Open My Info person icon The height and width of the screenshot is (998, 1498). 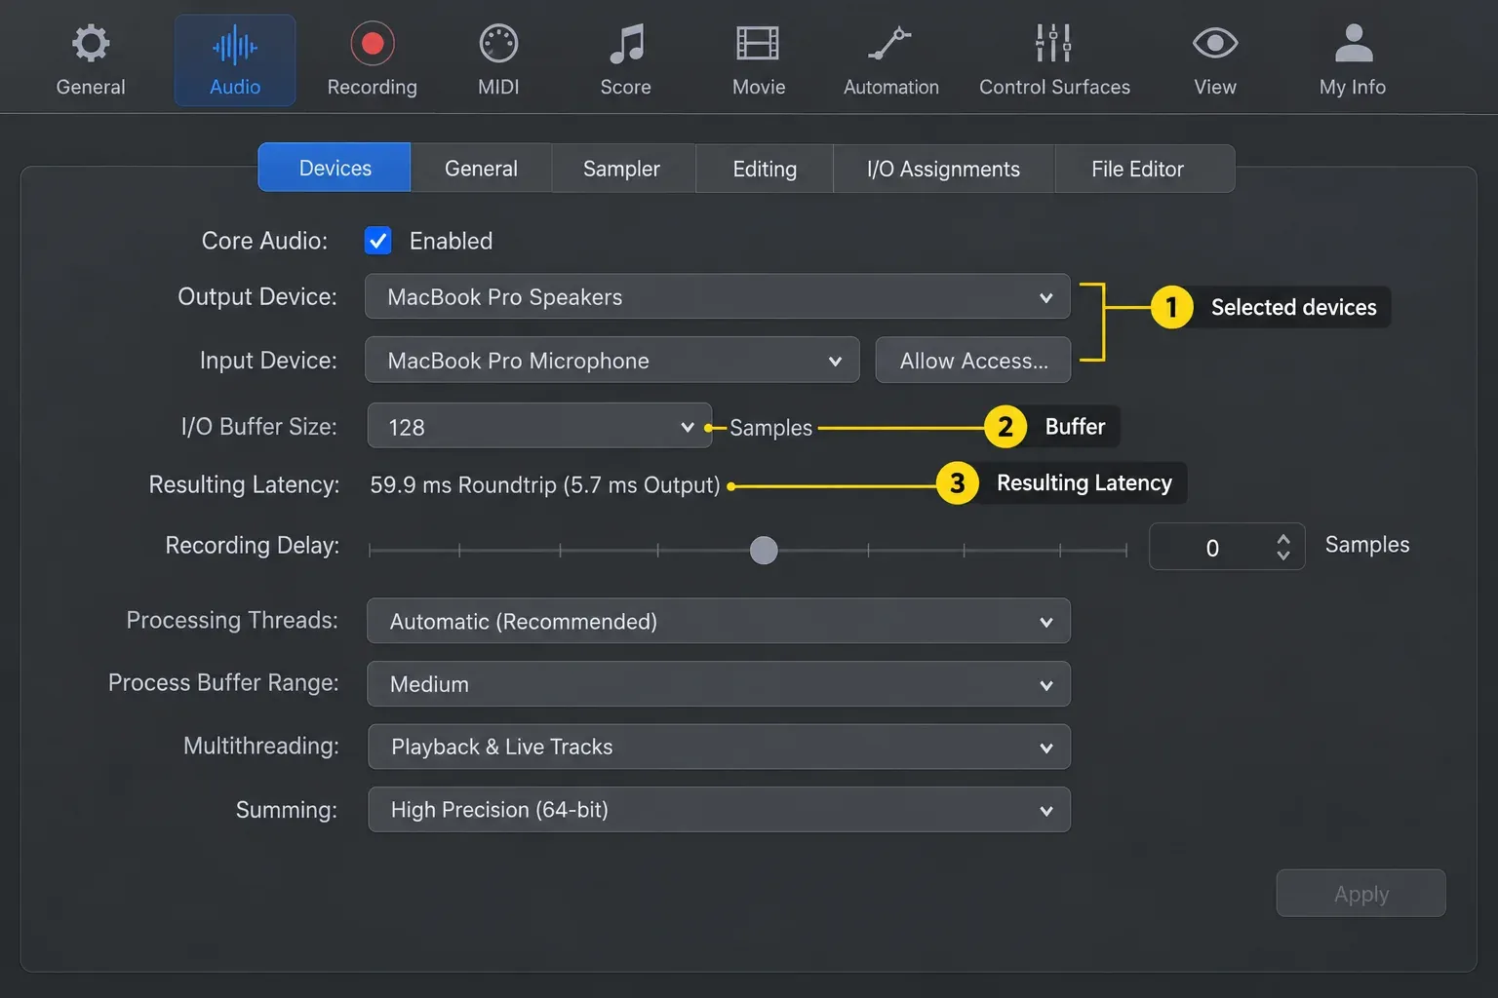1354,44
